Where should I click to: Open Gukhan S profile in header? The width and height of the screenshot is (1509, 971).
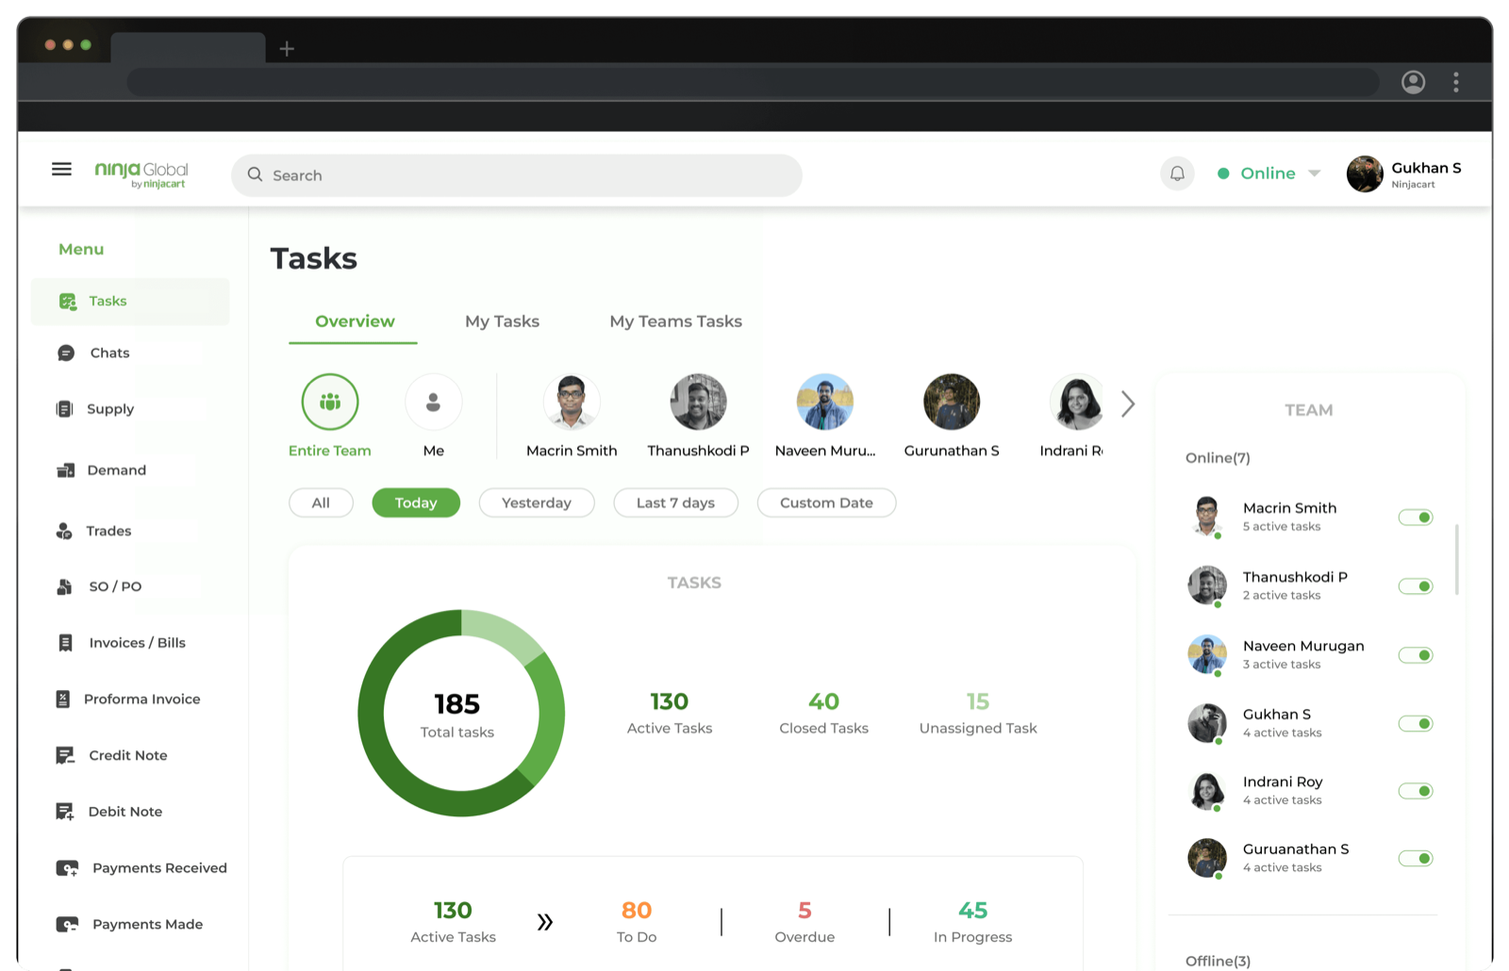[x=1404, y=174]
